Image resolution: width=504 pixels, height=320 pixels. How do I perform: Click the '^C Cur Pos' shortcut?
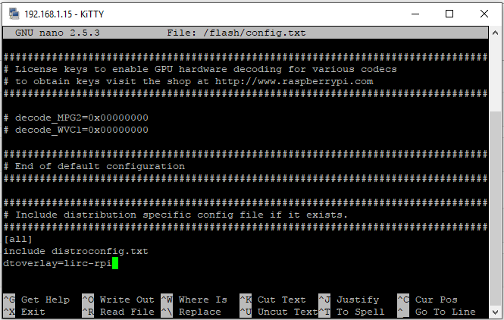[x=427, y=300]
